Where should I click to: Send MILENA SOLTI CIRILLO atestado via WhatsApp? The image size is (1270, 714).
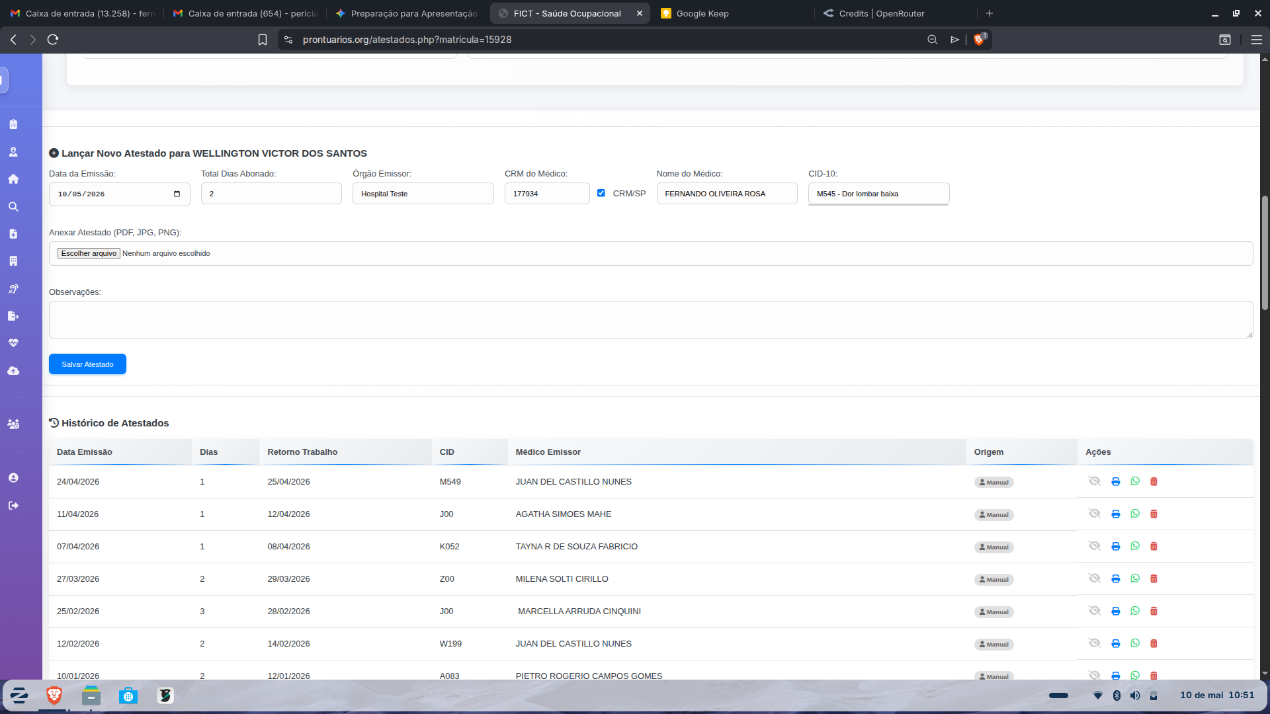[x=1135, y=578]
